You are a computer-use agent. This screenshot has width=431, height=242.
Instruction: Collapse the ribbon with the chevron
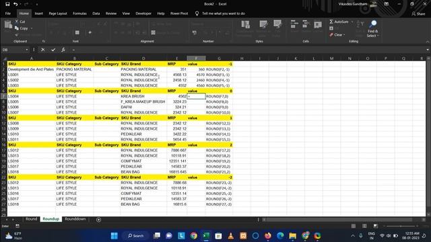tap(428, 42)
